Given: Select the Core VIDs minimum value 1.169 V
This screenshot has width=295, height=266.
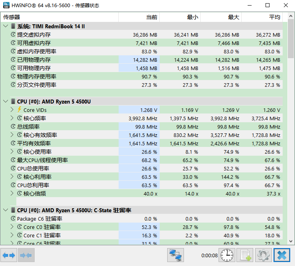Looking at the screenshot, I should [x=190, y=110].
